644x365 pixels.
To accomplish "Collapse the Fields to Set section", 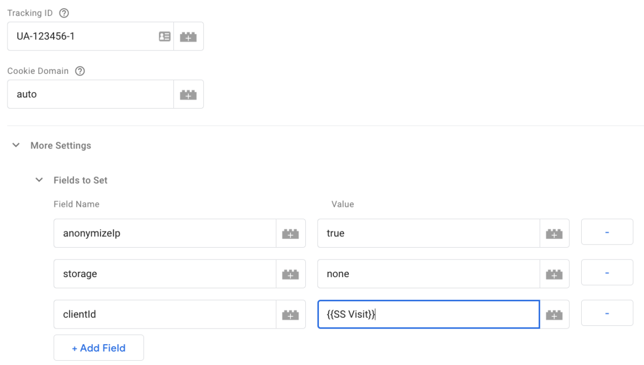I will (x=39, y=180).
